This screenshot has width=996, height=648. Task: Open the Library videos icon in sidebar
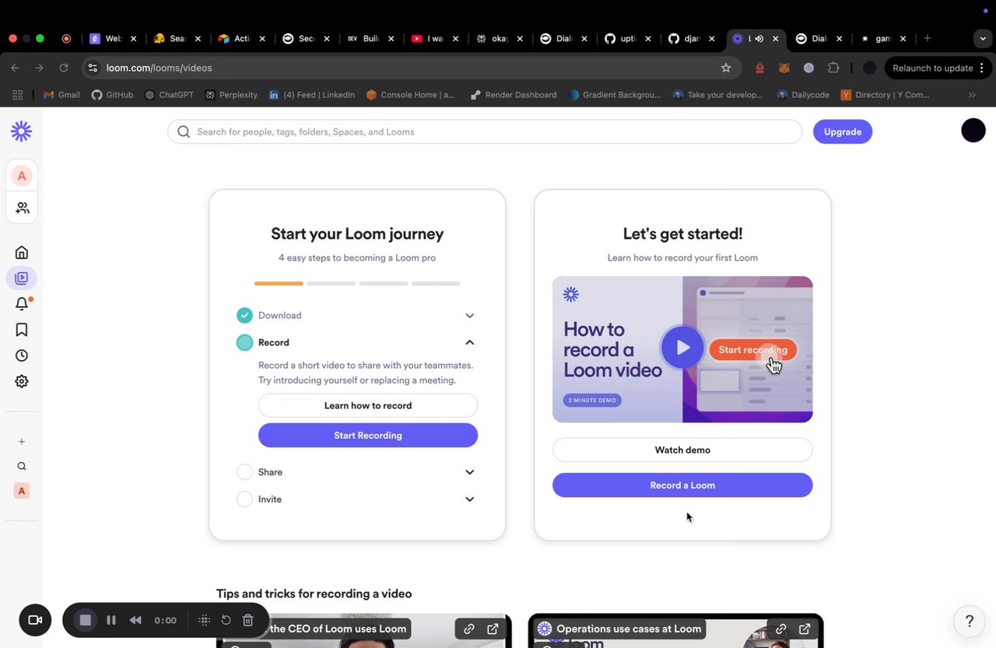click(x=22, y=278)
